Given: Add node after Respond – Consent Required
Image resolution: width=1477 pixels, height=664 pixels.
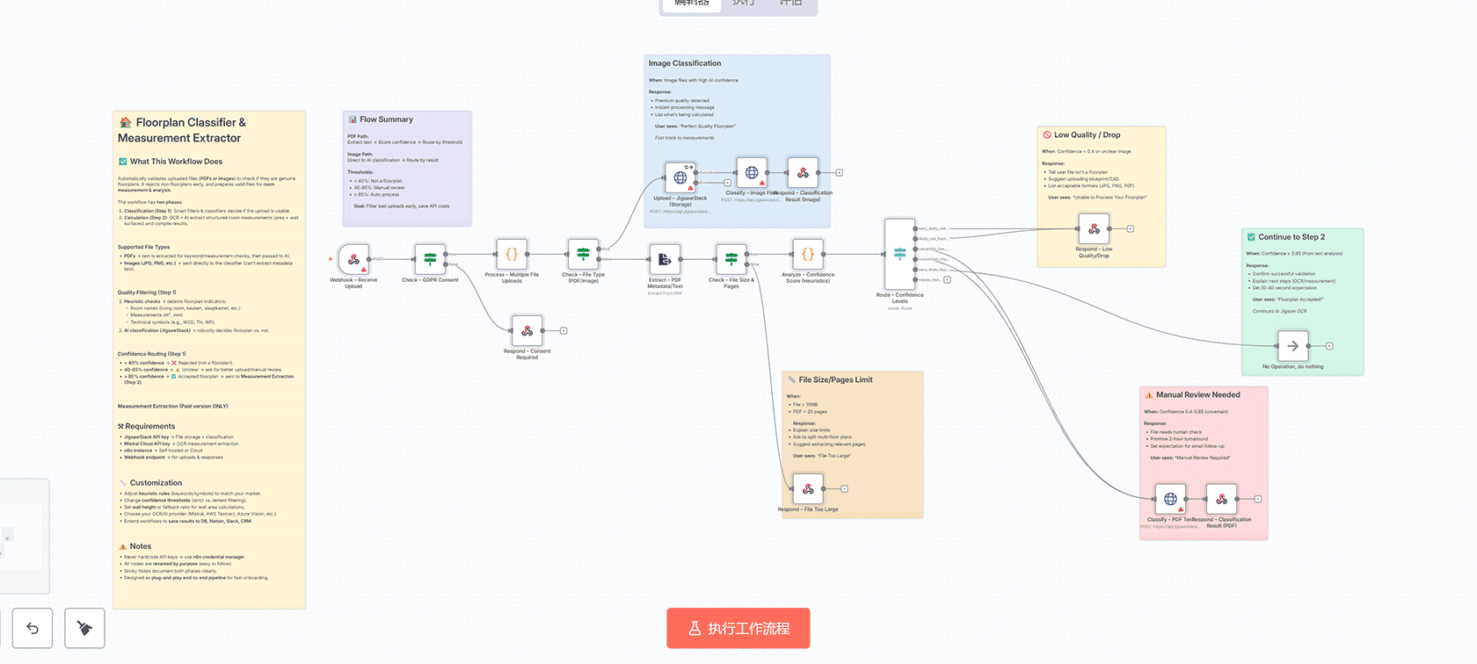Looking at the screenshot, I should 564,331.
